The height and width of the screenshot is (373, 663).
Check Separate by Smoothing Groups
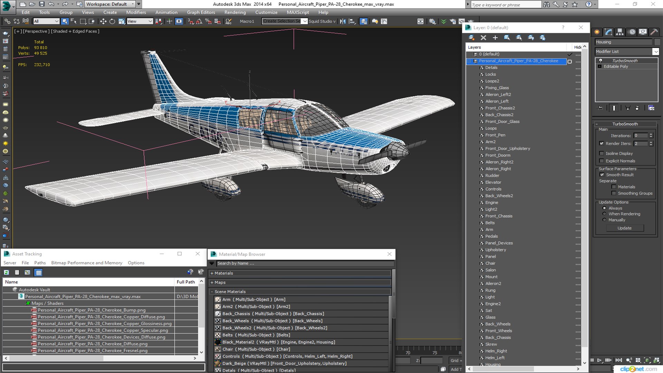click(x=614, y=193)
